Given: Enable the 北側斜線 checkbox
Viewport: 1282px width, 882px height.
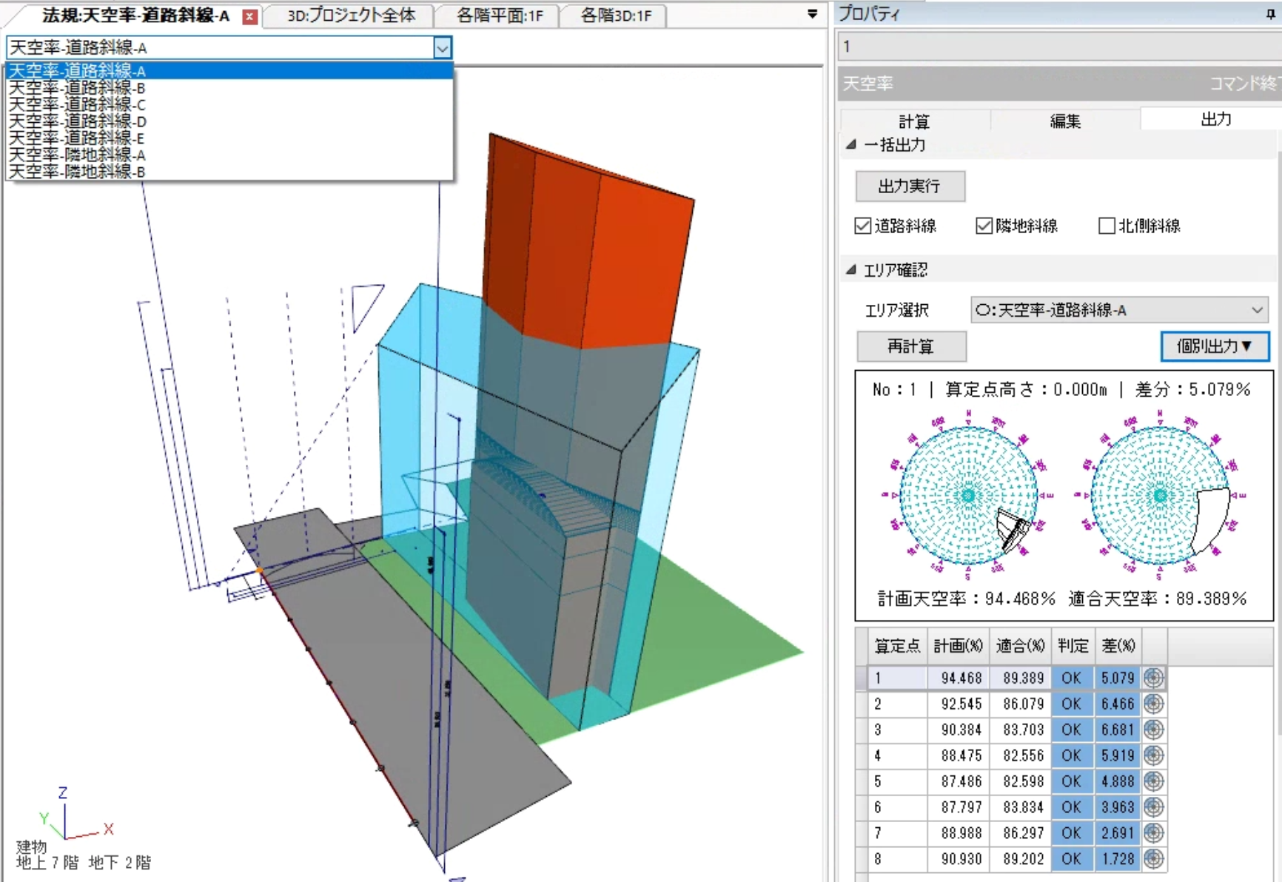Looking at the screenshot, I should pos(1107,226).
